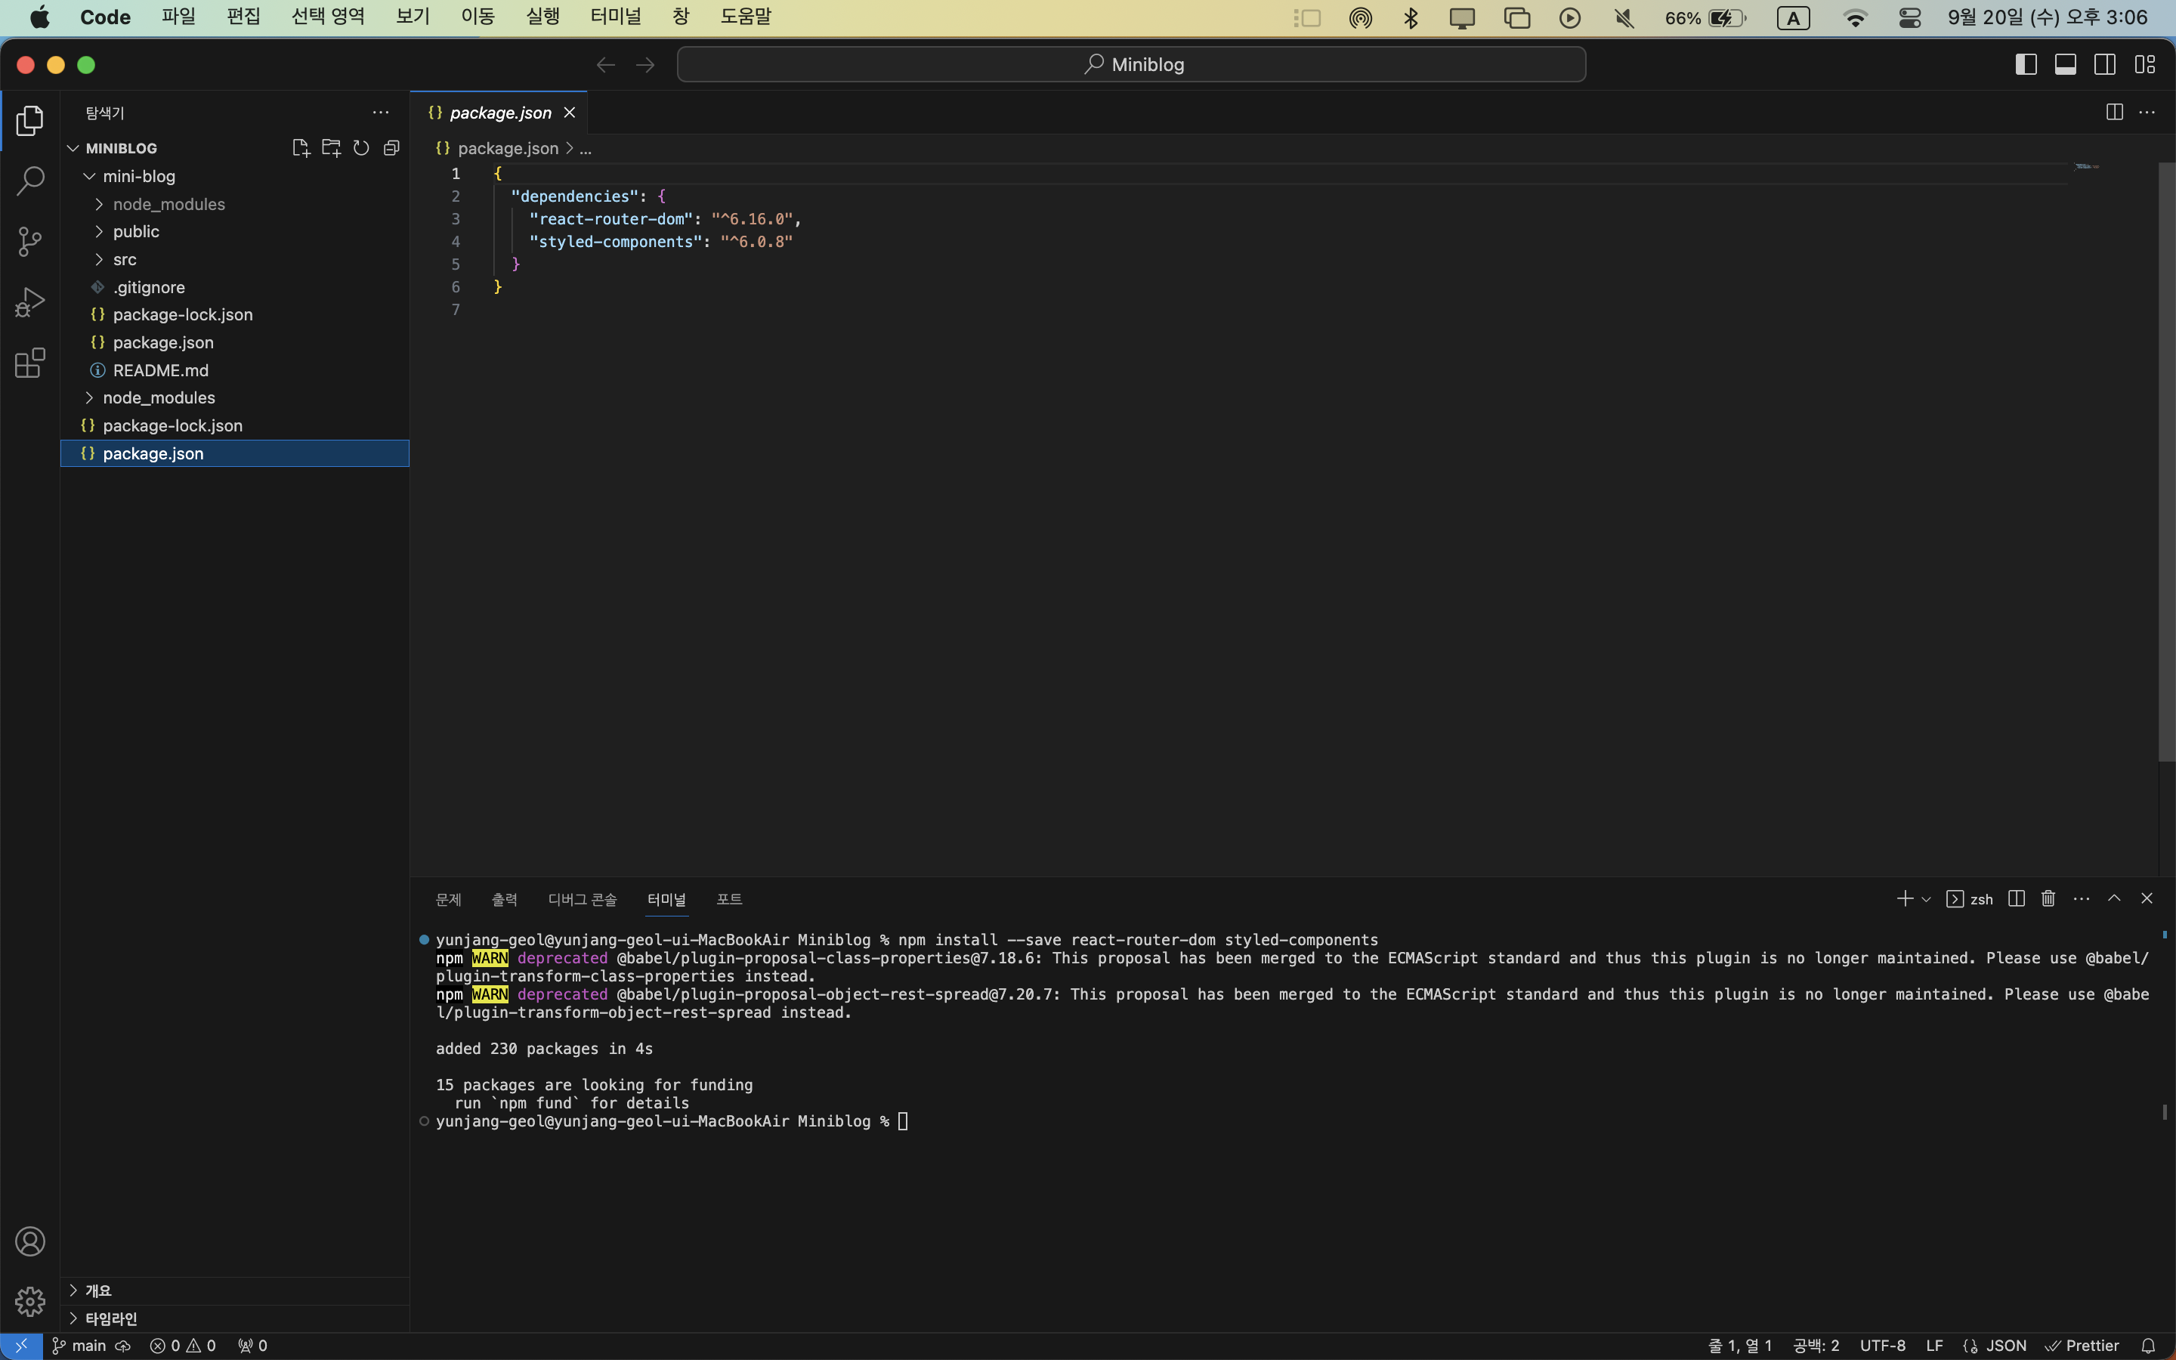
Task: Open the Search view in activity bar
Action: tap(29, 181)
